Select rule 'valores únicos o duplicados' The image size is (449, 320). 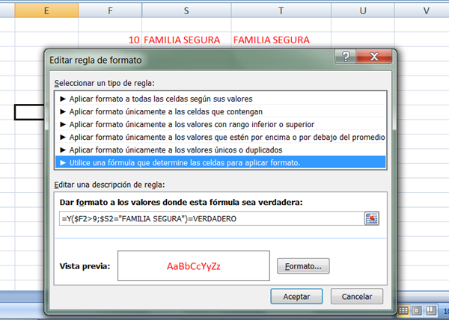(x=220, y=150)
